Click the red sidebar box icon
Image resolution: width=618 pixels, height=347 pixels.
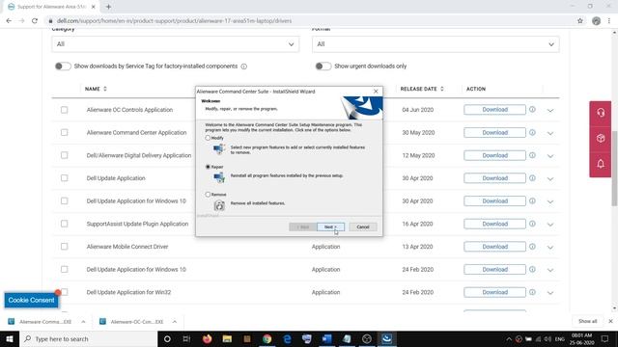[601, 138]
